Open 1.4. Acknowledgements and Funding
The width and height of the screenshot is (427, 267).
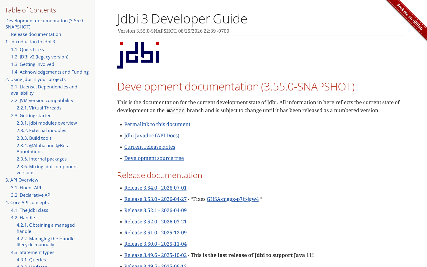[50, 72]
